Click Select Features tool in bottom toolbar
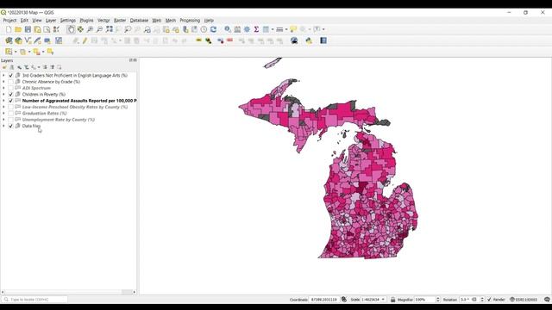The width and height of the screenshot is (552, 310). [x=9, y=52]
